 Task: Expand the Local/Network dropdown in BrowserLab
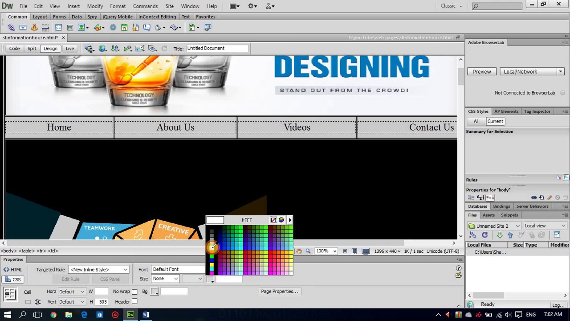click(532, 72)
